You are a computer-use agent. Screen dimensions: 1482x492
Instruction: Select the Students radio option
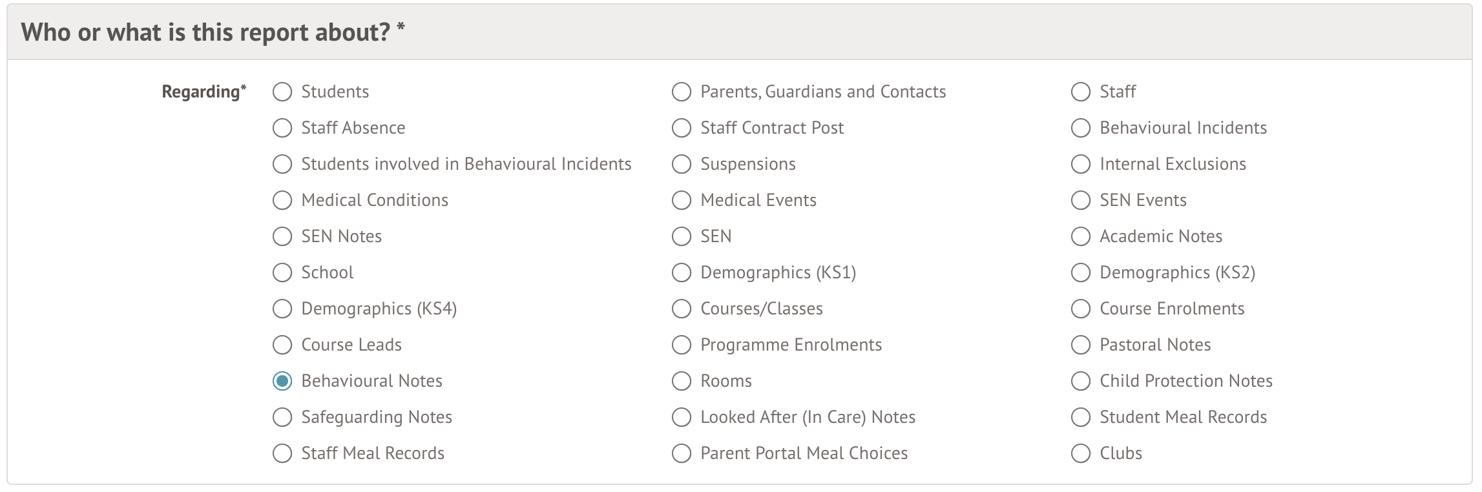pos(282,92)
